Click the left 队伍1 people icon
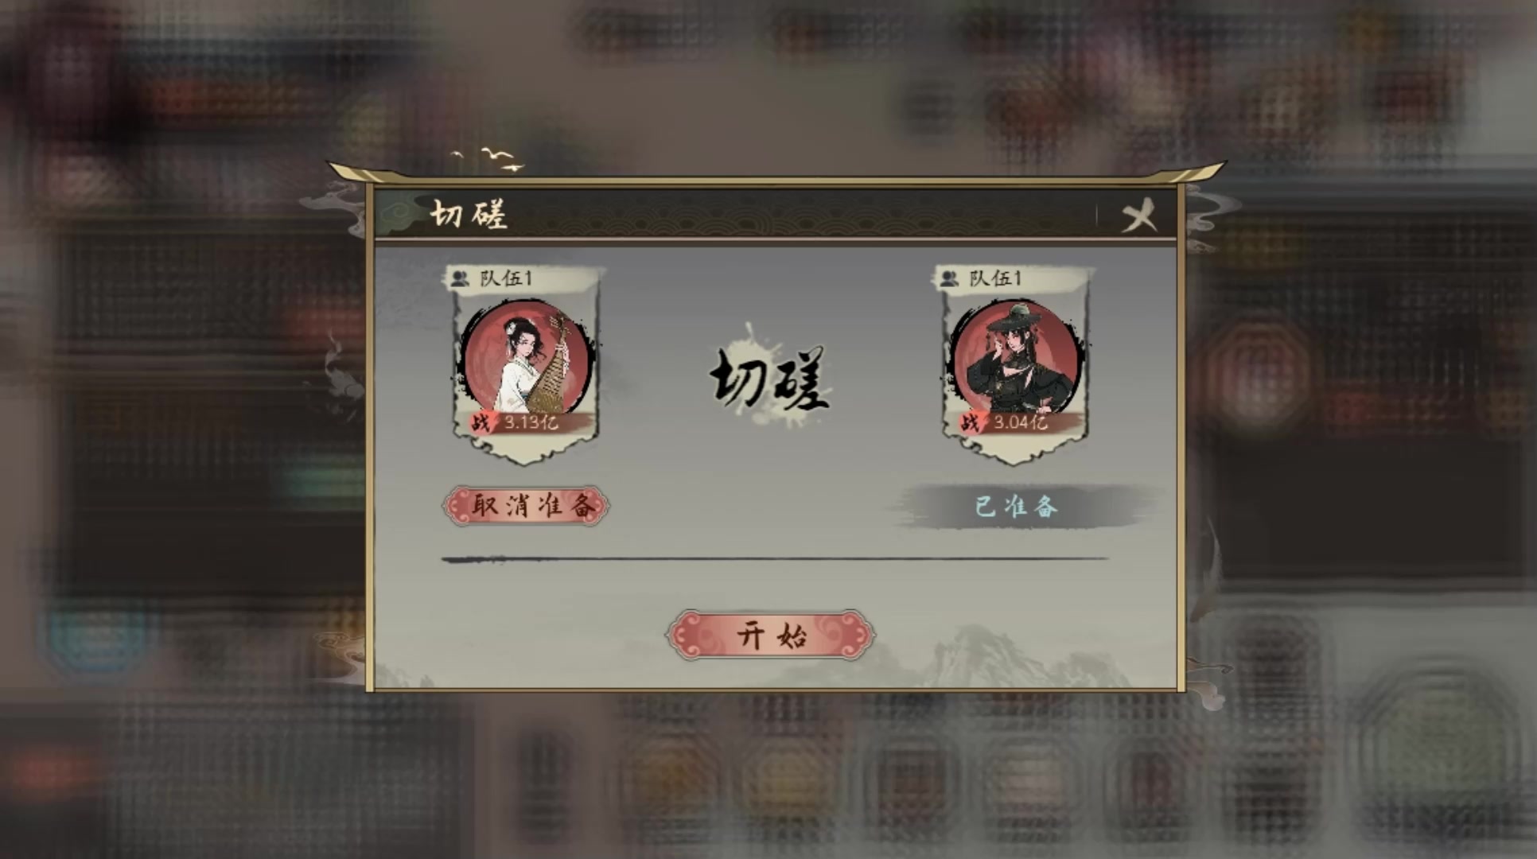This screenshot has width=1537, height=859. (460, 278)
